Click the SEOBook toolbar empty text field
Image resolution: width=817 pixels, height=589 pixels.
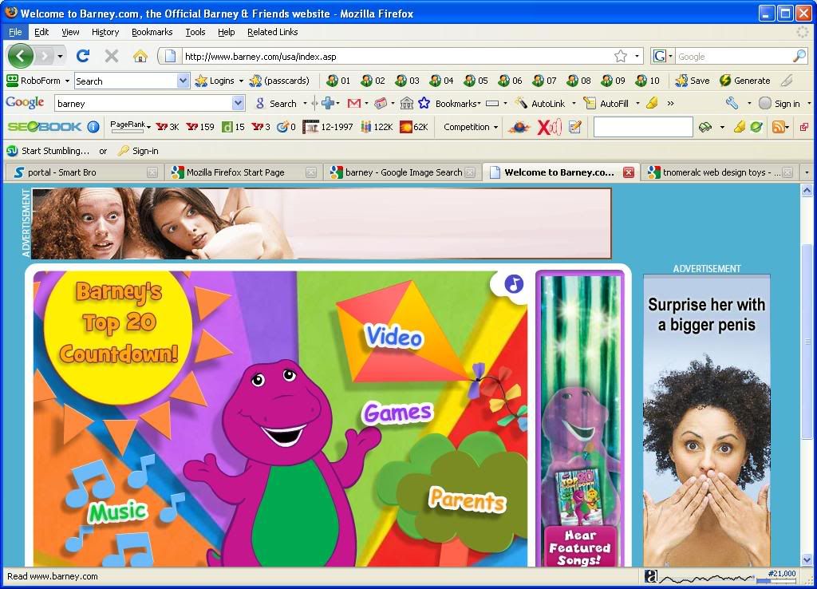point(643,127)
